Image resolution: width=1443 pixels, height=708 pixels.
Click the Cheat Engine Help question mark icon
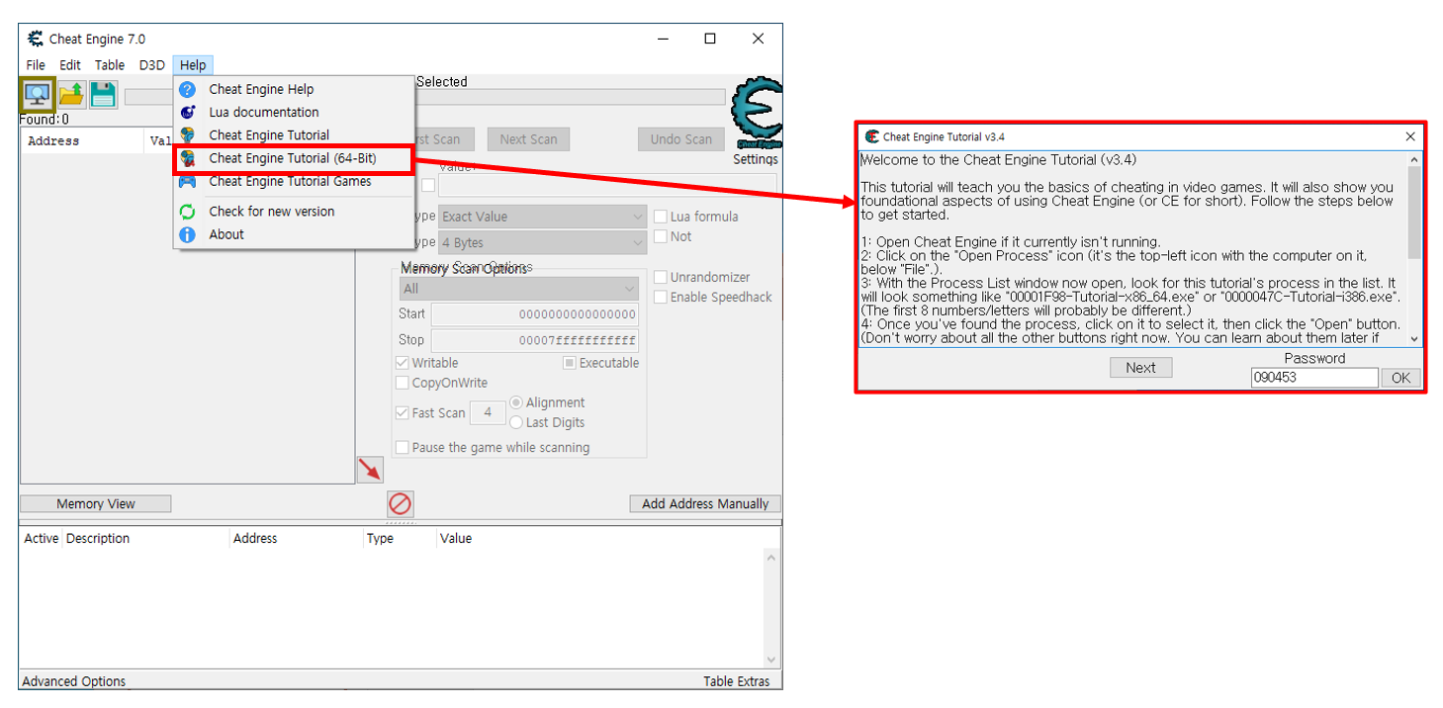click(188, 89)
